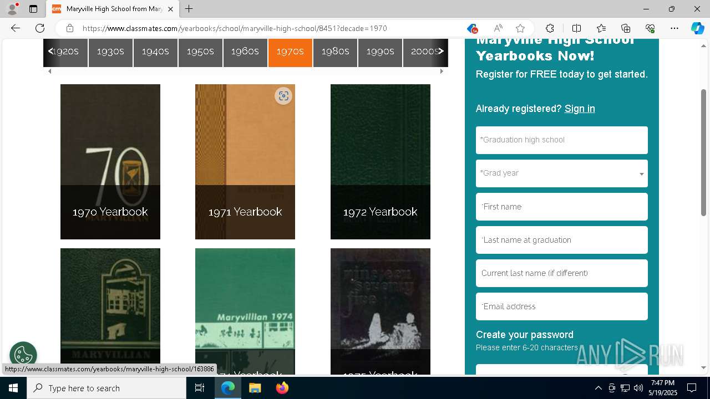Viewport: 710px width, 399px height.
Task: Open the 1970 Yearbook cover
Action: 110,162
